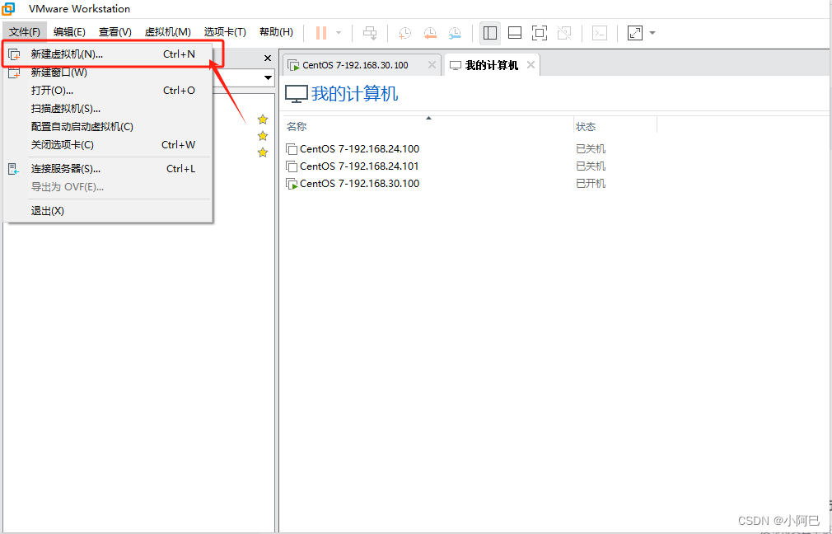Screen dimensions: 832x534
Task: Select 新建虚拟机(N)... menu entry
Action: (x=108, y=54)
